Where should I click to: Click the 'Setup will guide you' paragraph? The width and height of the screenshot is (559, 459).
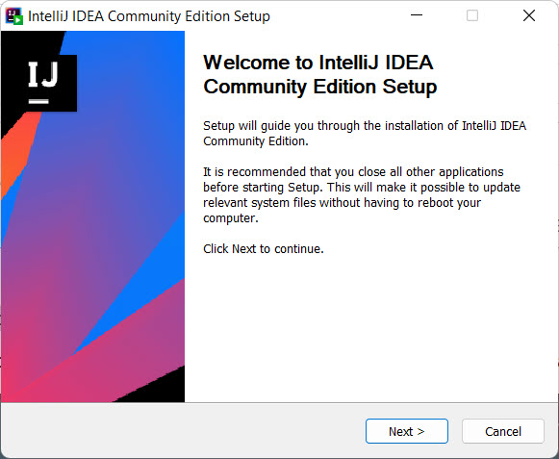pos(365,134)
